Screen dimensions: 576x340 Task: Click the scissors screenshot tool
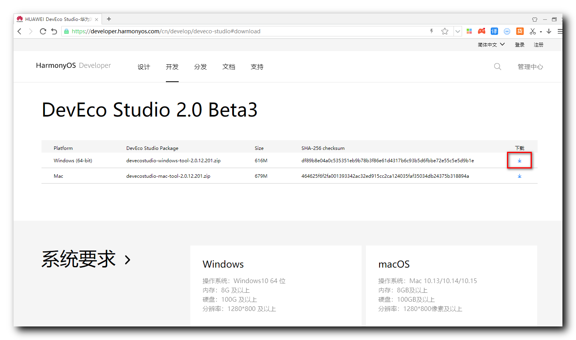pos(533,31)
